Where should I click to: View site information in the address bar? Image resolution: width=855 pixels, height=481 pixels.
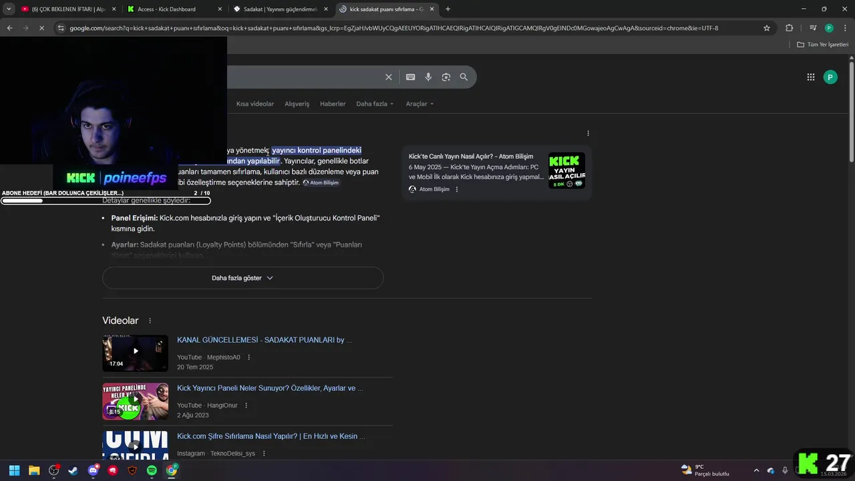[61, 28]
